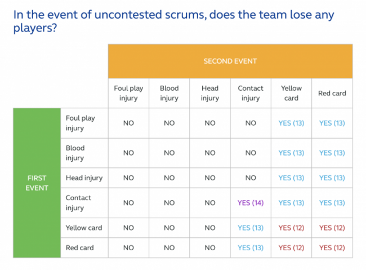Select the Head injury column header
This screenshot has height=270, width=366.
click(210, 93)
